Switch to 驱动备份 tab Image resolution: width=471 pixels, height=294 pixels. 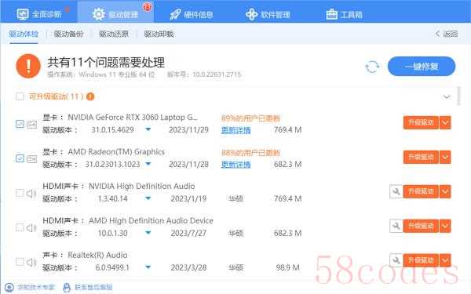pyautogui.click(x=68, y=34)
